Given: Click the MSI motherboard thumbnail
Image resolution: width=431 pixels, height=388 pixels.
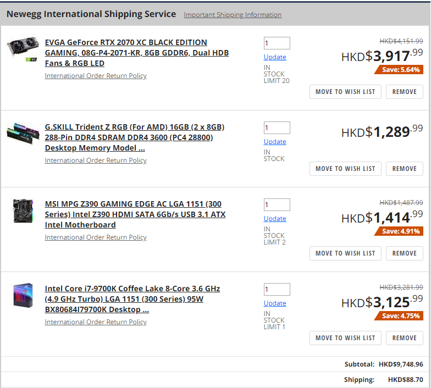Looking at the screenshot, I should (x=23, y=211).
